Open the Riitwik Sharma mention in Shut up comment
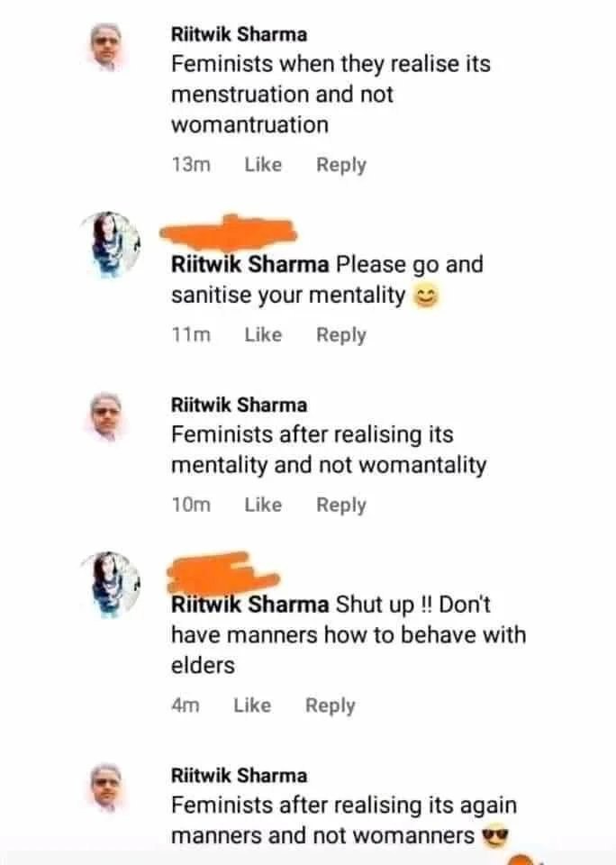616x865 pixels. [x=249, y=605]
